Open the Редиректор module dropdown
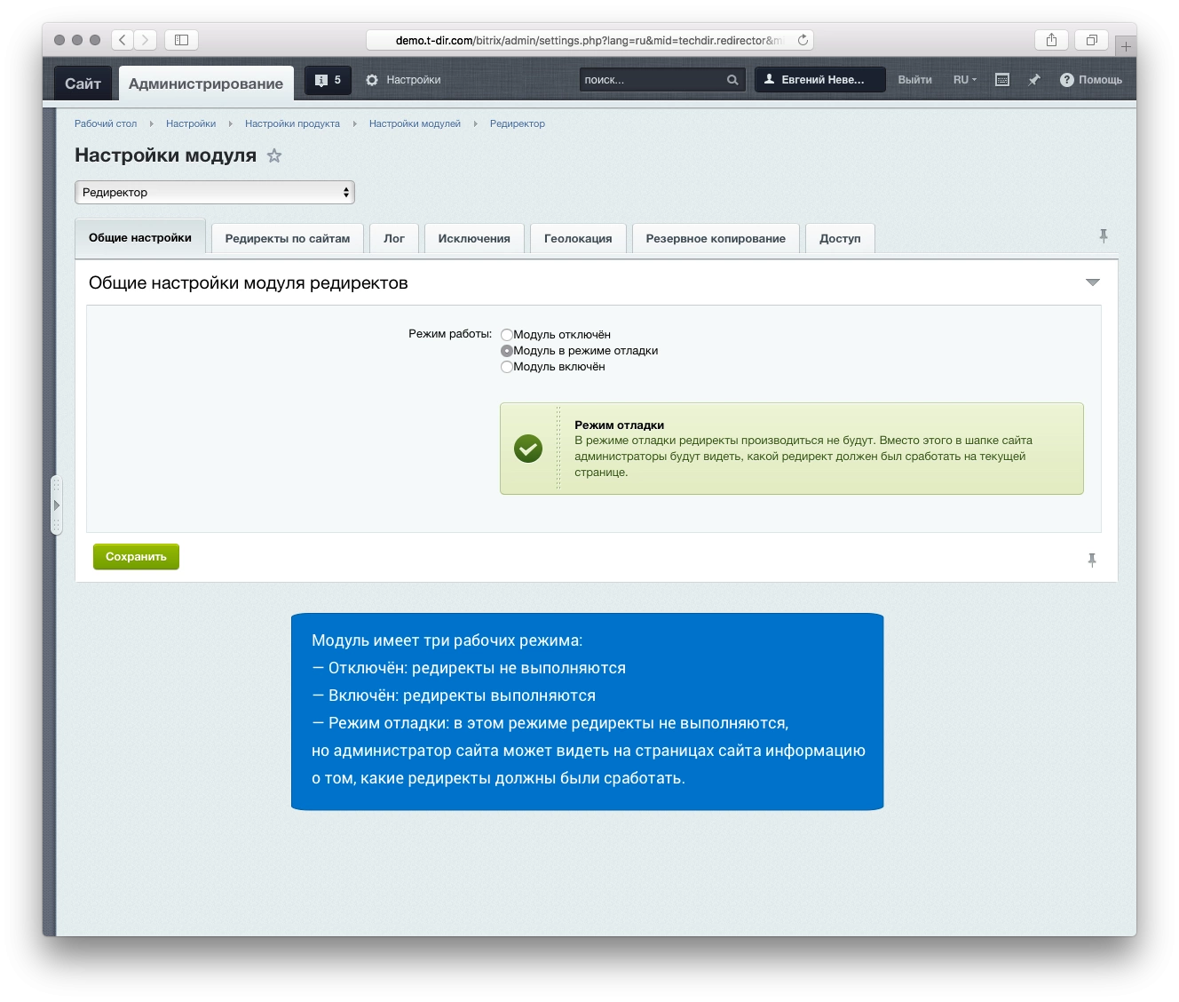1179x1002 pixels. [x=215, y=192]
